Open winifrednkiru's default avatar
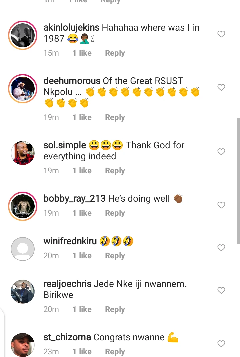This screenshot has height=357, width=240. (x=23, y=249)
